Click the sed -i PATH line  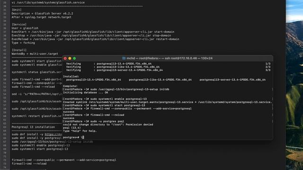click(37, 94)
